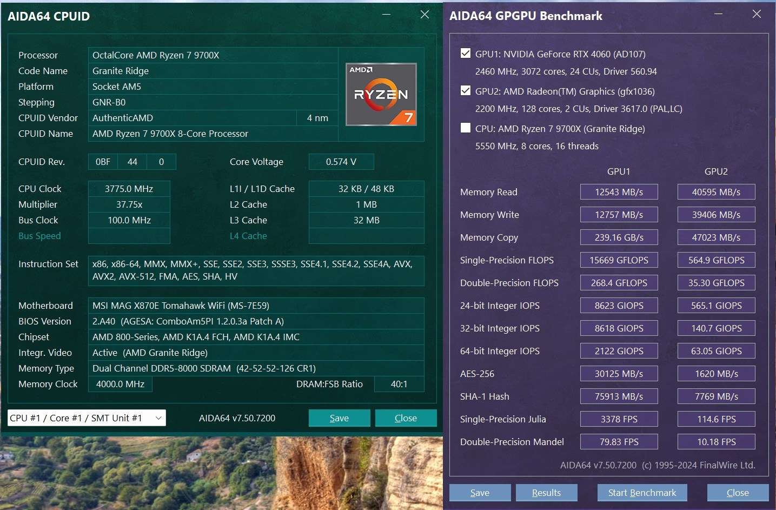Image resolution: width=776 pixels, height=510 pixels.
Task: Minimize the AIDA64 CPUID window
Action: [386, 15]
